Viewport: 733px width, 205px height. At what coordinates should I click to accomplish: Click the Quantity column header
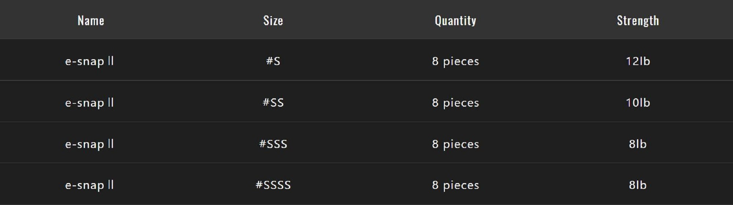[x=455, y=20]
